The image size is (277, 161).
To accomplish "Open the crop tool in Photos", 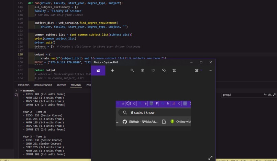I will click(x=174, y=71).
